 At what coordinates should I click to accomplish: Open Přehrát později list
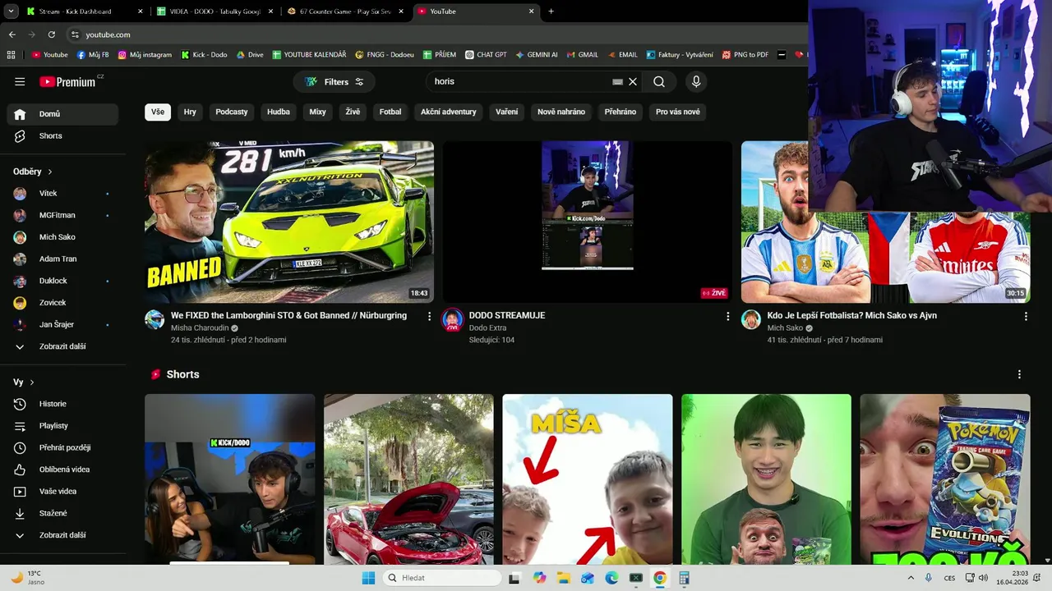(x=62, y=447)
